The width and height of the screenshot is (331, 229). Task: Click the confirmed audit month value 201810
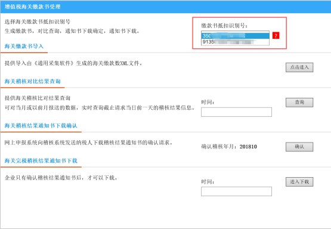point(248,147)
